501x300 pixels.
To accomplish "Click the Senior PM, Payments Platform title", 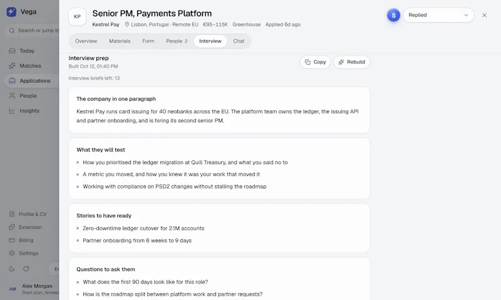I will 152,13.
